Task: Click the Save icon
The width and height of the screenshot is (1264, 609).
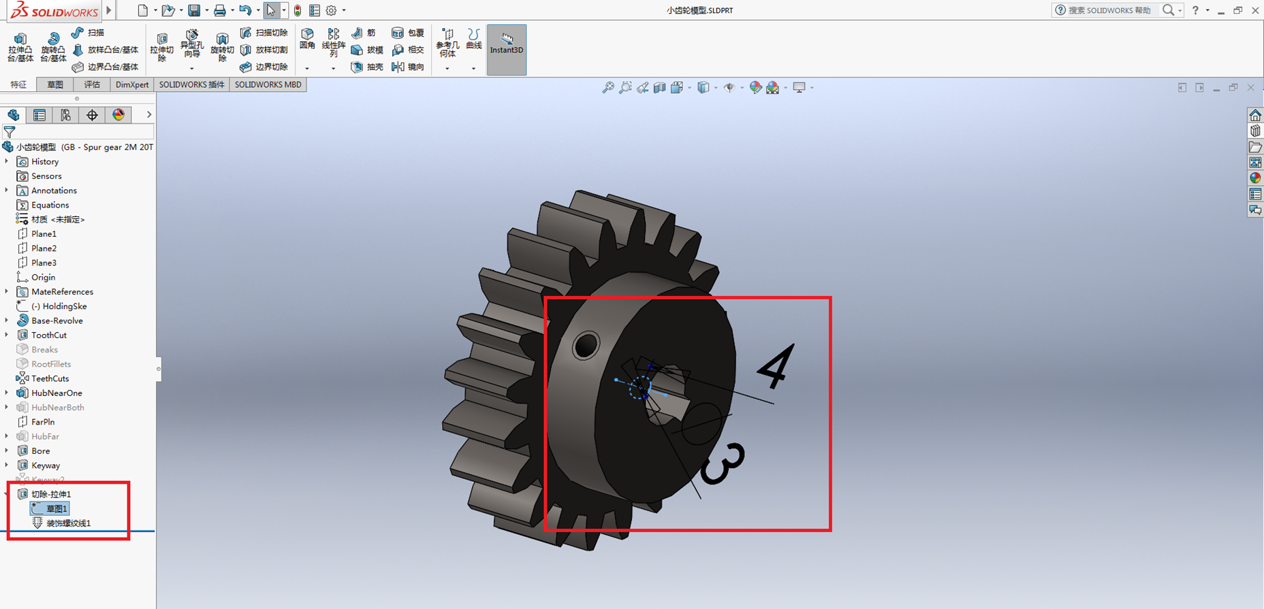Action: pyautogui.click(x=195, y=10)
